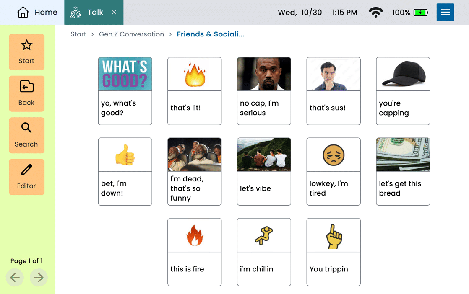The image size is (469, 294).
Task: Click the Start star icon in sidebar
Action: [x=26, y=46]
